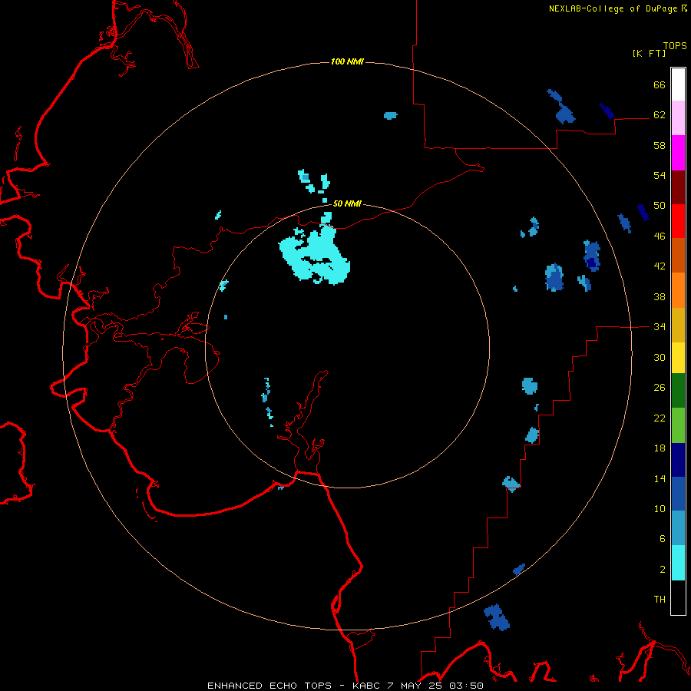
Task: Click the '50 NMI' range ring label
Action: [347, 203]
